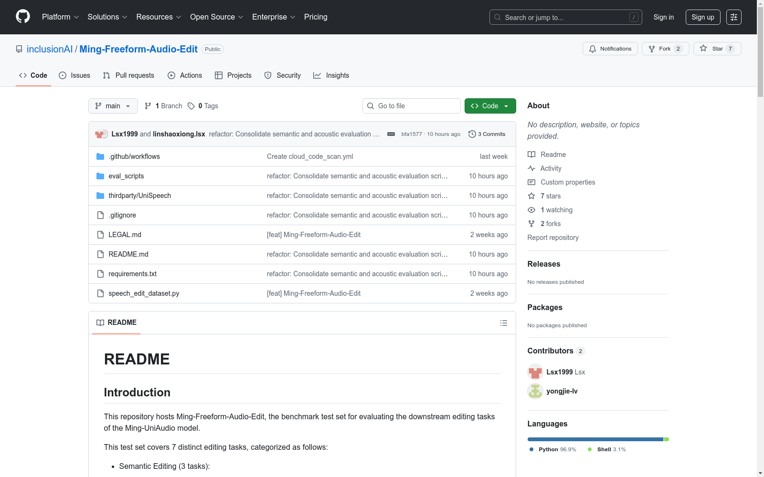Open the Create cloud_code_scan.yml commit message

[x=310, y=156]
